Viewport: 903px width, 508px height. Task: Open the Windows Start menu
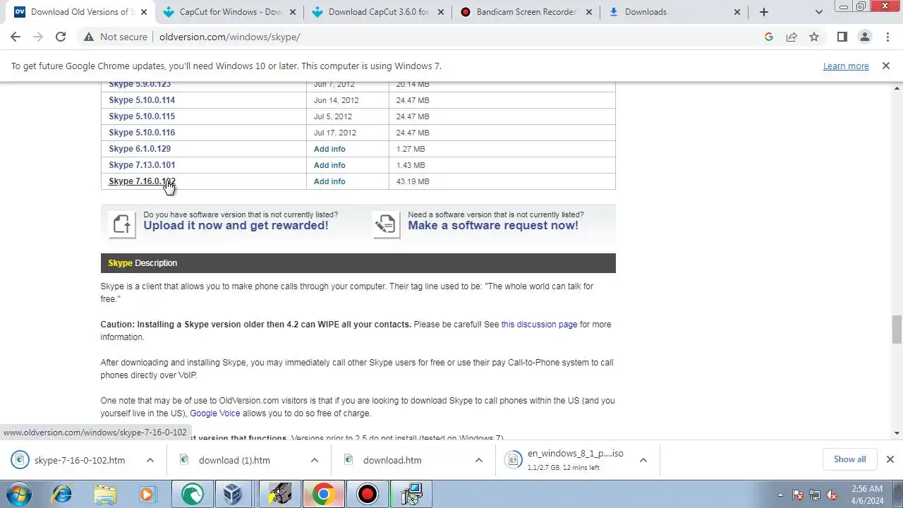pos(19,494)
